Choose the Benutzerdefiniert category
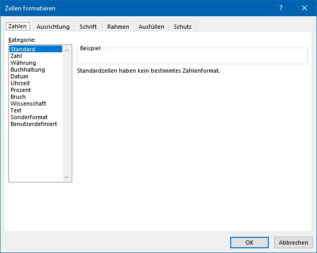The width and height of the screenshot is (317, 253). click(36, 124)
